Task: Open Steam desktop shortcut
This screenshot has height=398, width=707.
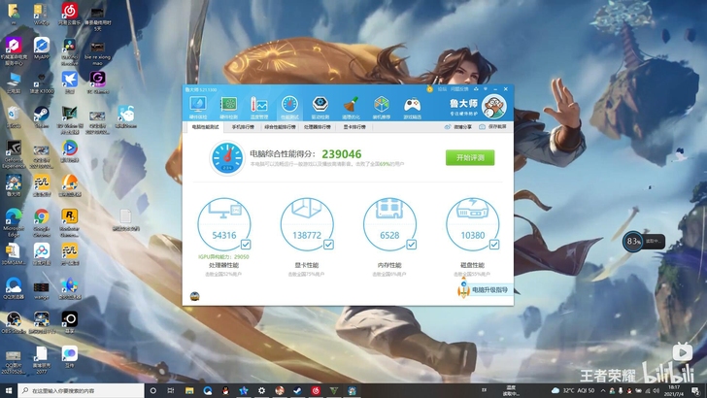Action: point(41,116)
